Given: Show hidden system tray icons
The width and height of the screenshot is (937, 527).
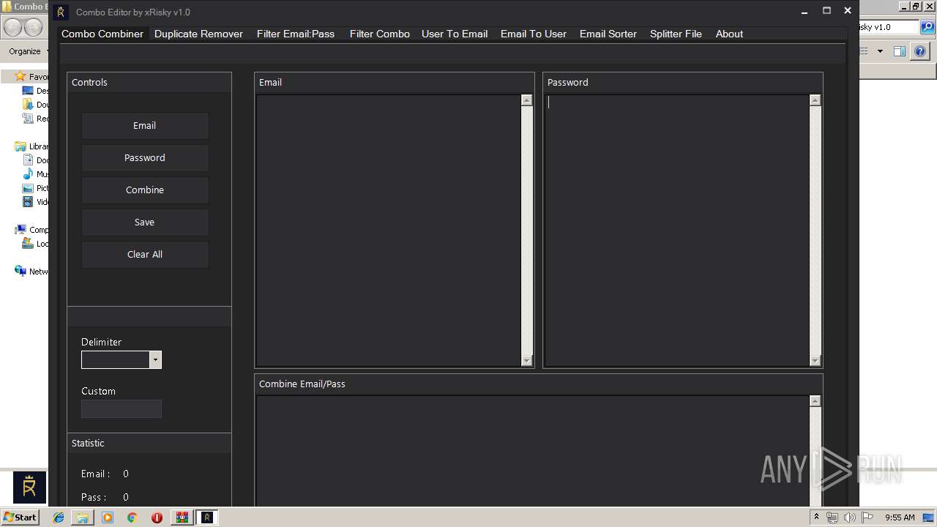Looking at the screenshot, I should pyautogui.click(x=816, y=517).
